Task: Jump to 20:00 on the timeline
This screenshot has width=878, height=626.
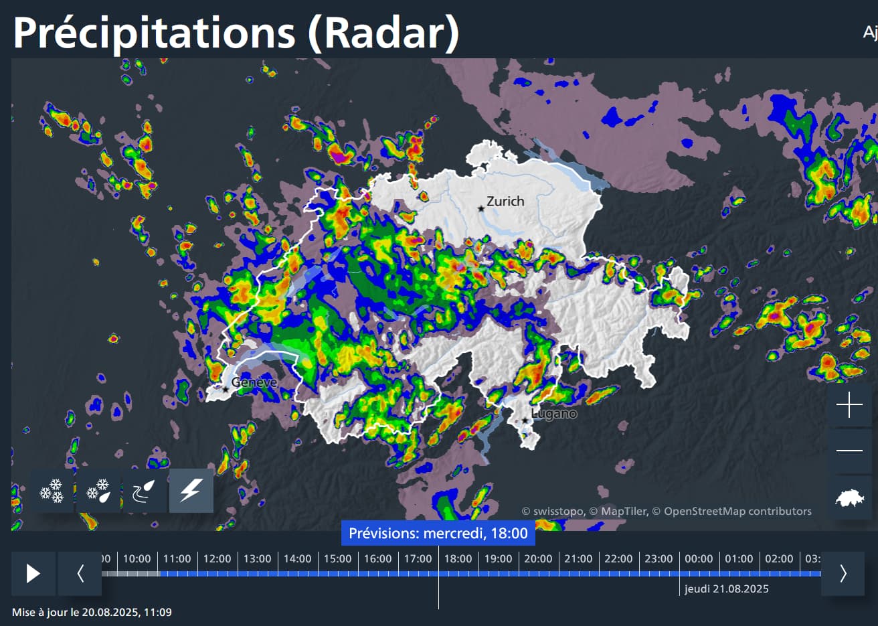Action: pyautogui.click(x=538, y=559)
